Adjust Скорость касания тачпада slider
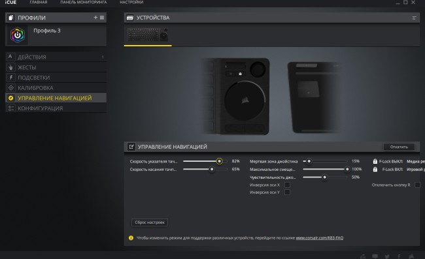This screenshot has width=425, height=259. (x=212, y=169)
